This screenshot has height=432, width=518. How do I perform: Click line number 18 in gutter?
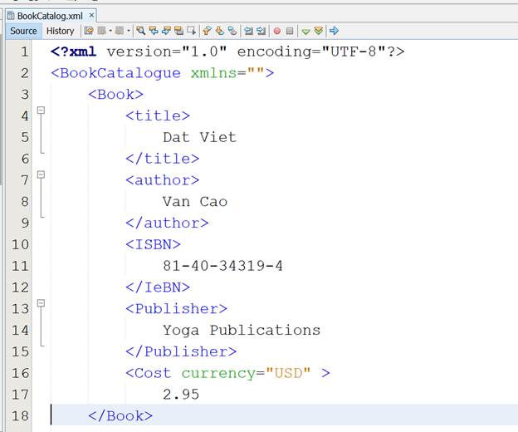pyautogui.click(x=20, y=416)
